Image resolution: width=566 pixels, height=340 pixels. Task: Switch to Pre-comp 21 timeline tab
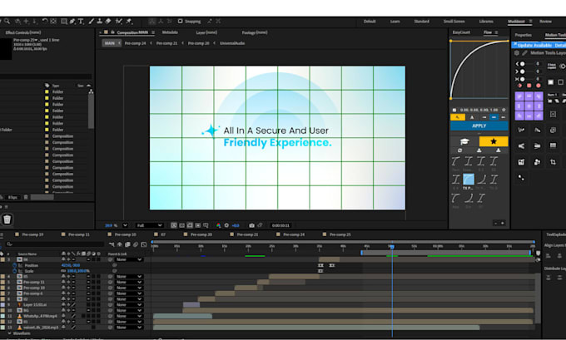coord(247,234)
